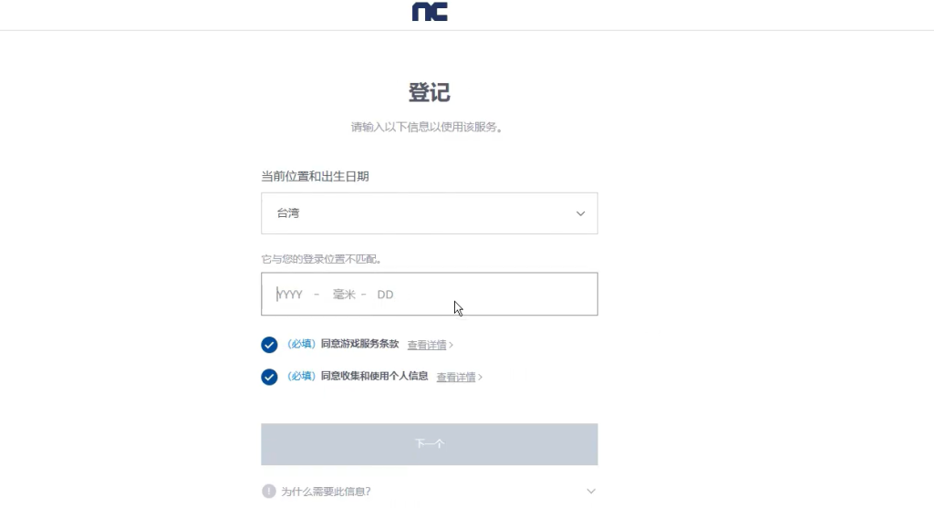Open 查看详情 for game service terms

(426, 346)
